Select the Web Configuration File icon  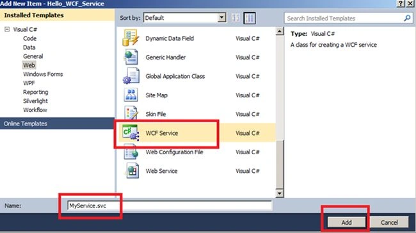pos(131,152)
